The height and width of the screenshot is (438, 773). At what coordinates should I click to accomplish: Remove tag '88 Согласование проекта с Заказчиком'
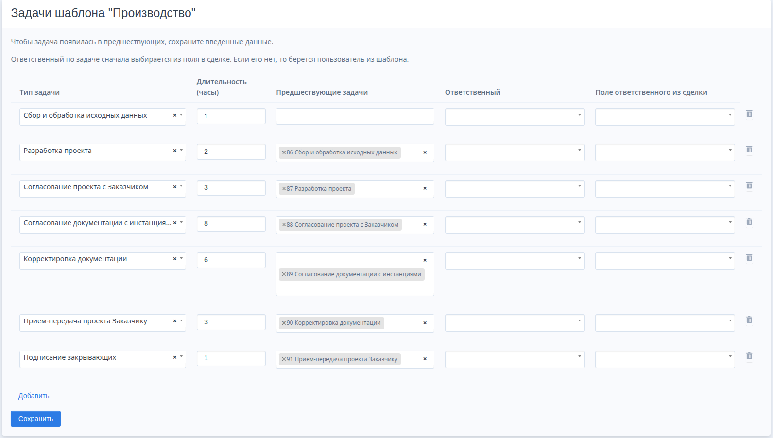pyautogui.click(x=284, y=225)
